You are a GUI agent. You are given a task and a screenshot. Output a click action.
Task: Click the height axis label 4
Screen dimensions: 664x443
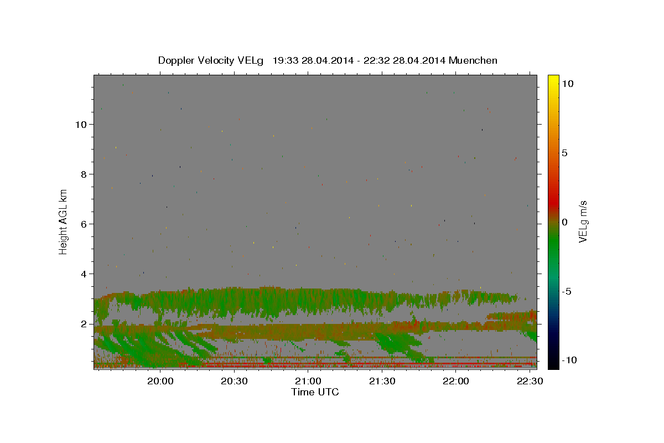tap(85, 274)
